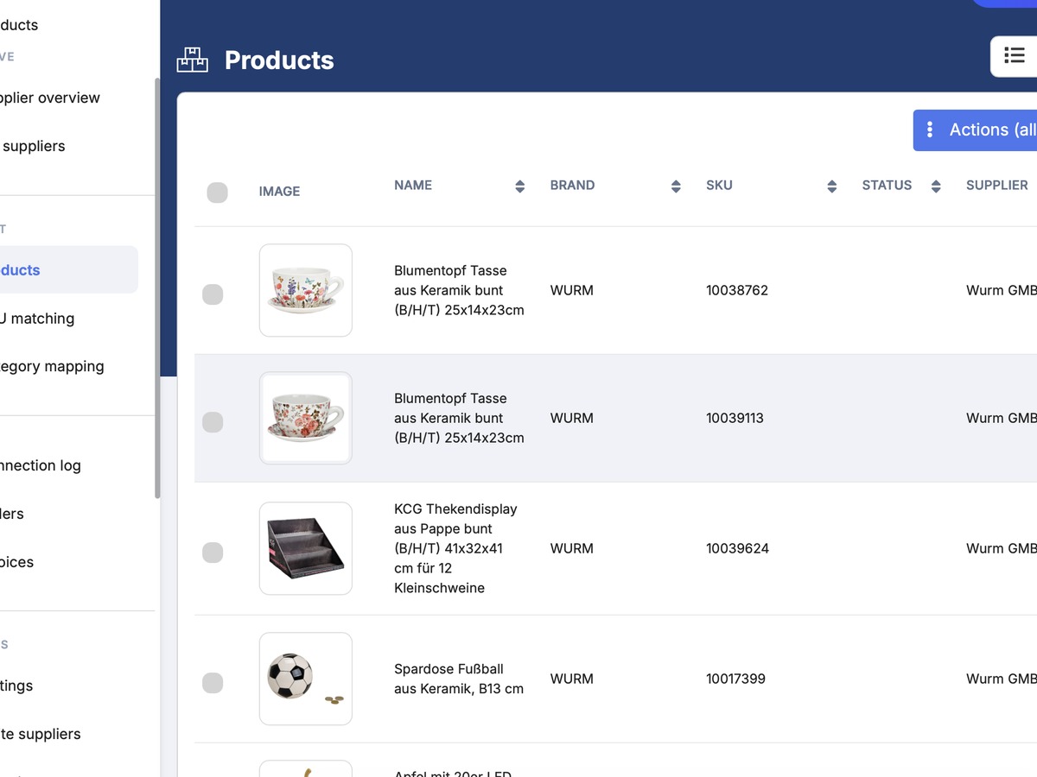Open Category mapping in sidebar
This screenshot has width=1037, height=777.
coord(52,366)
